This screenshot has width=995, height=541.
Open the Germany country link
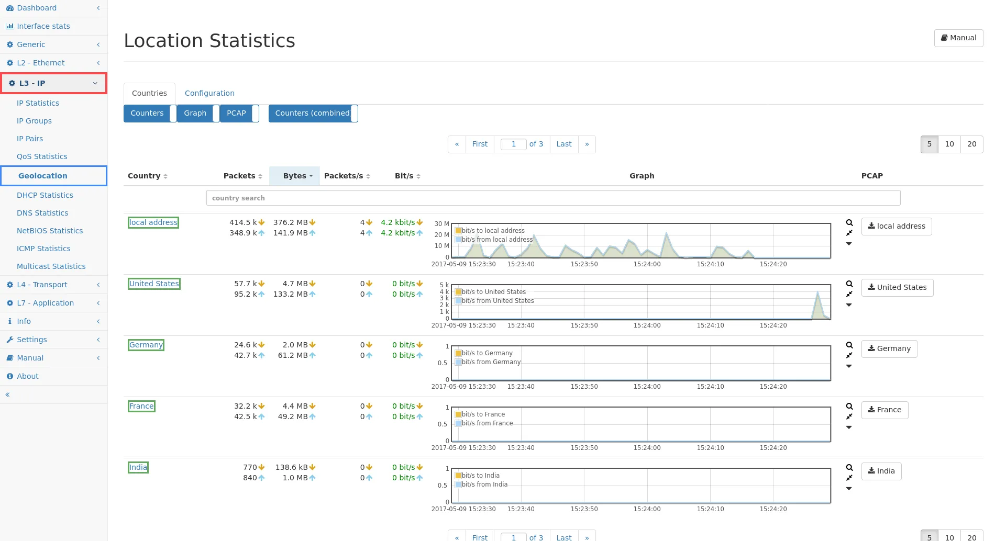(146, 345)
